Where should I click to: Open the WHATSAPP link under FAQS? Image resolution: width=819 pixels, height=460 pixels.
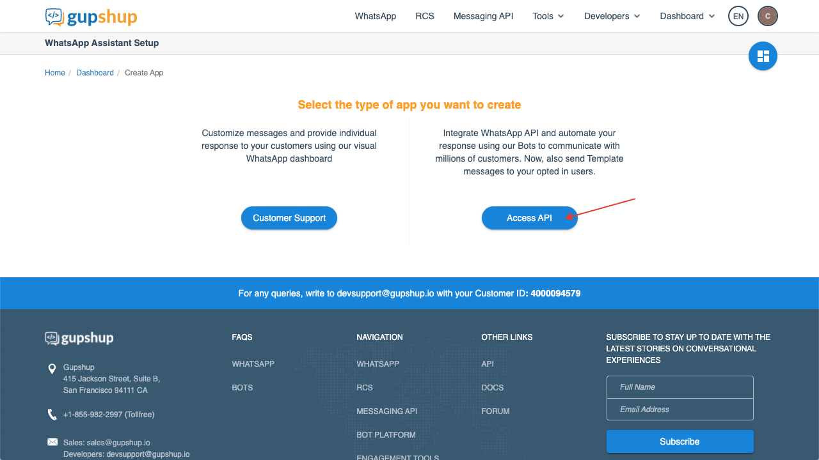tap(253, 364)
